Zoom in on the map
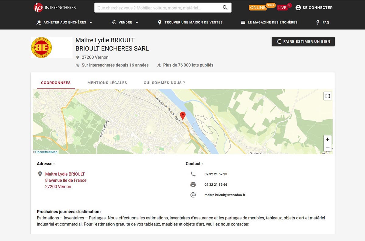This screenshot has width=365, height=241. coord(328,139)
